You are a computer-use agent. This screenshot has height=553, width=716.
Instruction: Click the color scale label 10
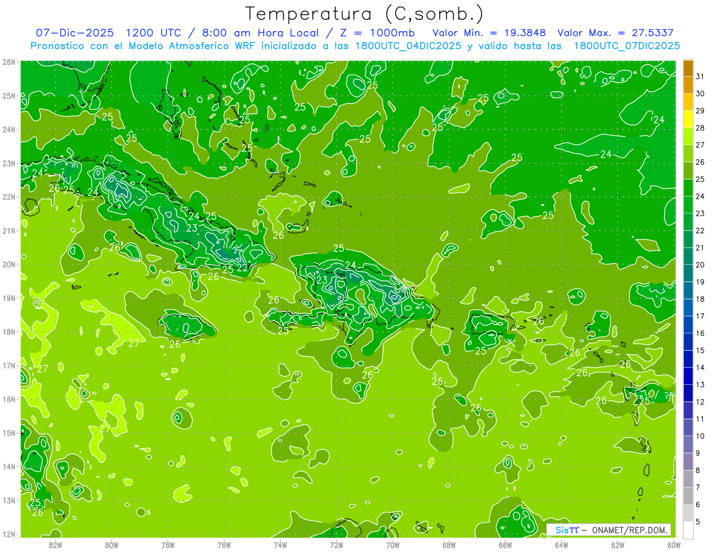point(700,436)
